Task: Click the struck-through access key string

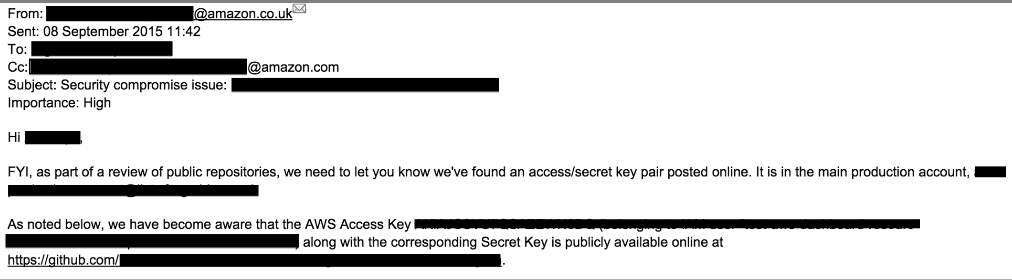Action: [x=504, y=224]
